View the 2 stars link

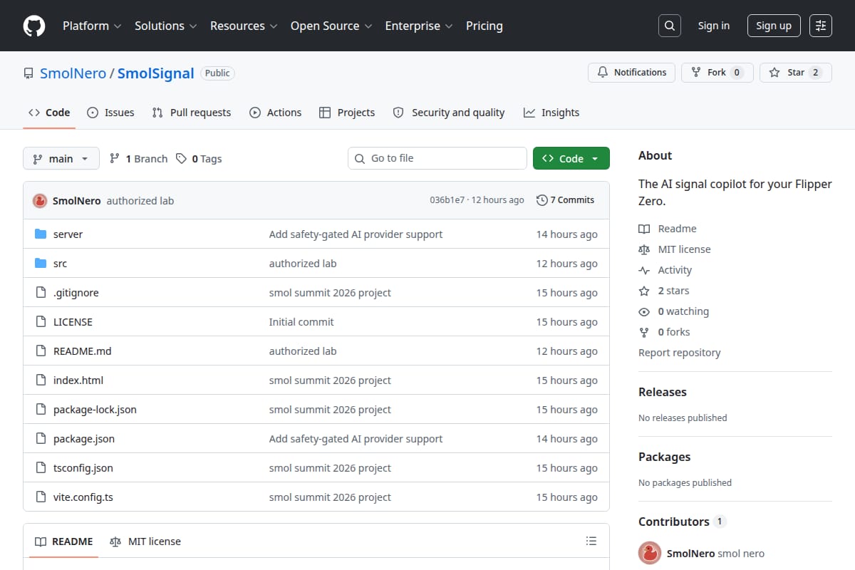coord(664,291)
